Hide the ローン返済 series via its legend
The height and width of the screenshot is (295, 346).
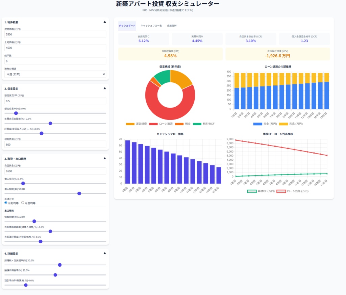tap(160, 123)
